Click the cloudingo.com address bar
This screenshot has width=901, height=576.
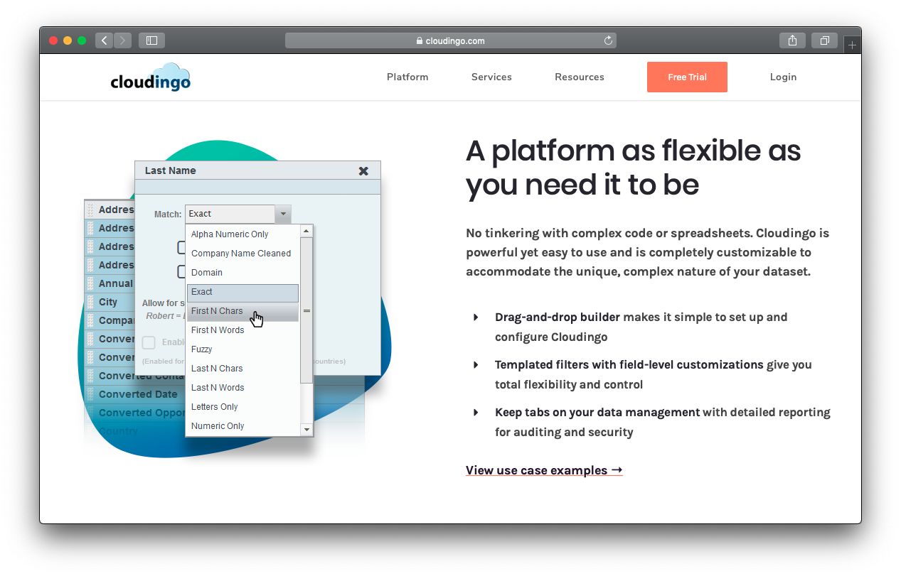(451, 40)
